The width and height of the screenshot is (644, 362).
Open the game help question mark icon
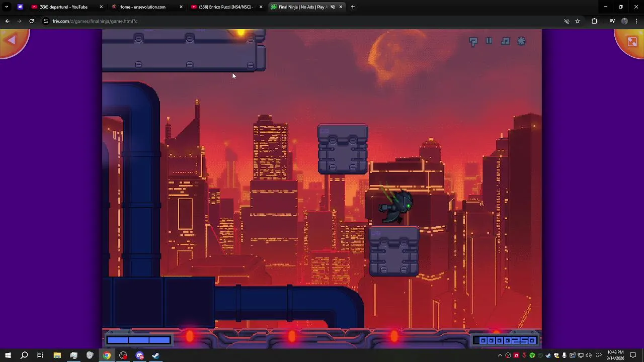(473, 41)
